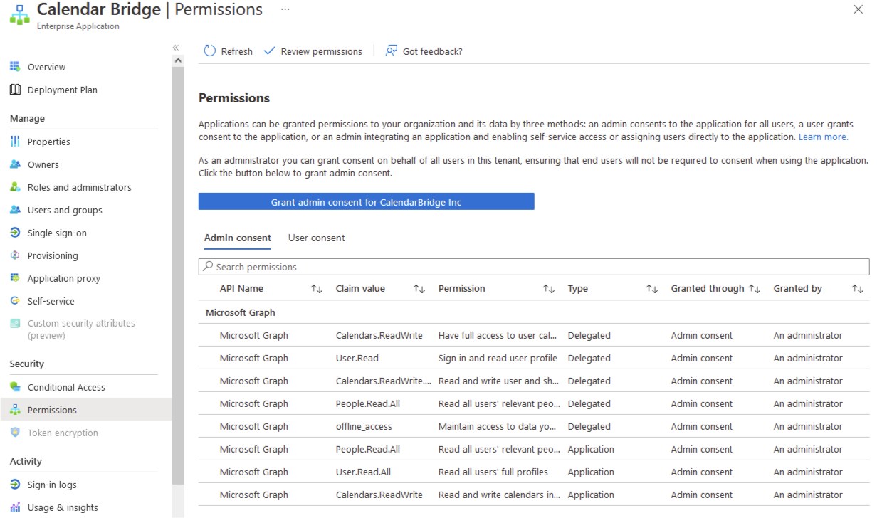
Task: Sort by Type column arrows
Action: click(651, 289)
